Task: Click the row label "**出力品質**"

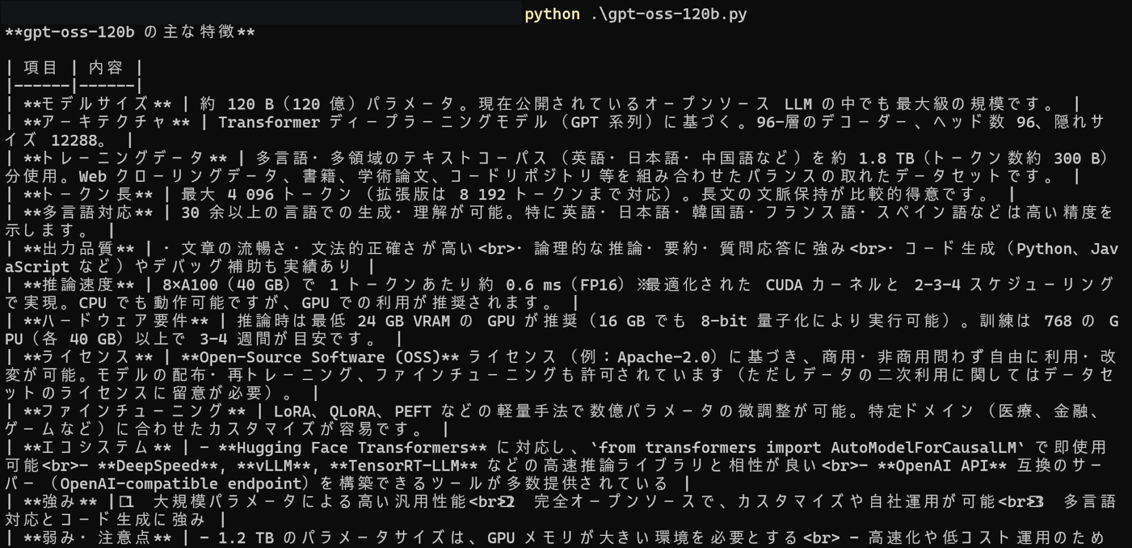Action: click(79, 249)
